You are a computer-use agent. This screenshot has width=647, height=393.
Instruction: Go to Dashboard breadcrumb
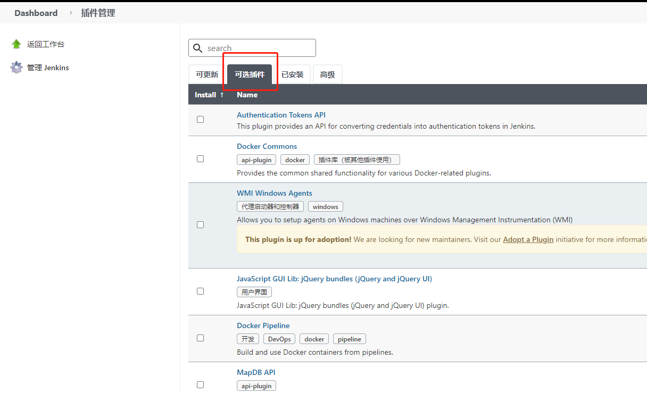click(36, 13)
